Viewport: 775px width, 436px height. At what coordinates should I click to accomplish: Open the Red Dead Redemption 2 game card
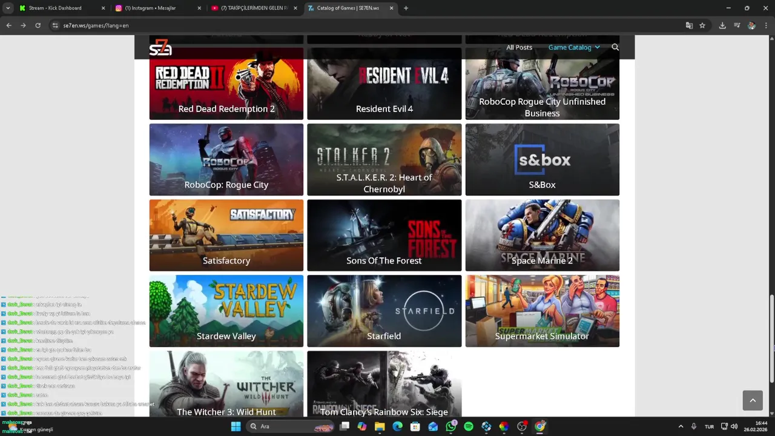226,84
